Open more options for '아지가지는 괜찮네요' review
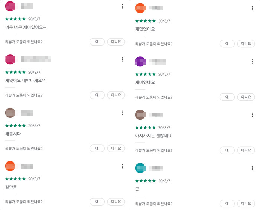The width and height of the screenshot is (260, 210). [x=252, y=115]
